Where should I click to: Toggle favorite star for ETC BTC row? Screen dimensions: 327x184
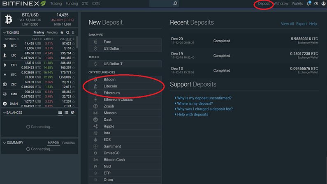coord(73,72)
